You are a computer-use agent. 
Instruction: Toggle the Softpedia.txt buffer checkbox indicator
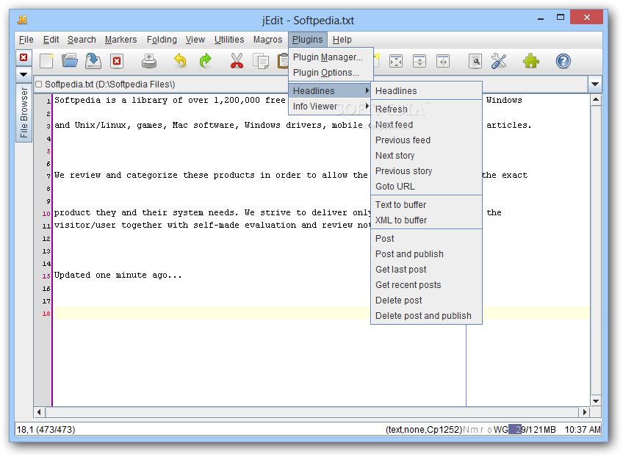[x=38, y=84]
